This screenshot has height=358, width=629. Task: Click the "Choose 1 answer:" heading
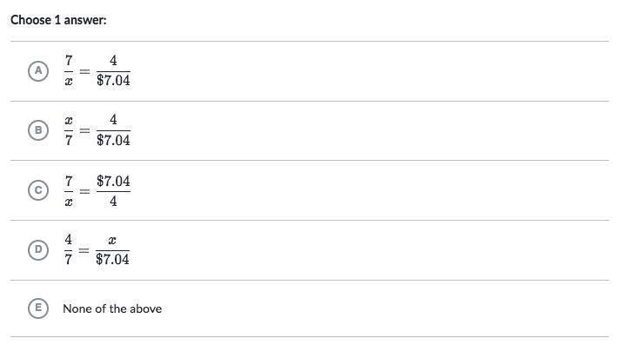(x=58, y=20)
